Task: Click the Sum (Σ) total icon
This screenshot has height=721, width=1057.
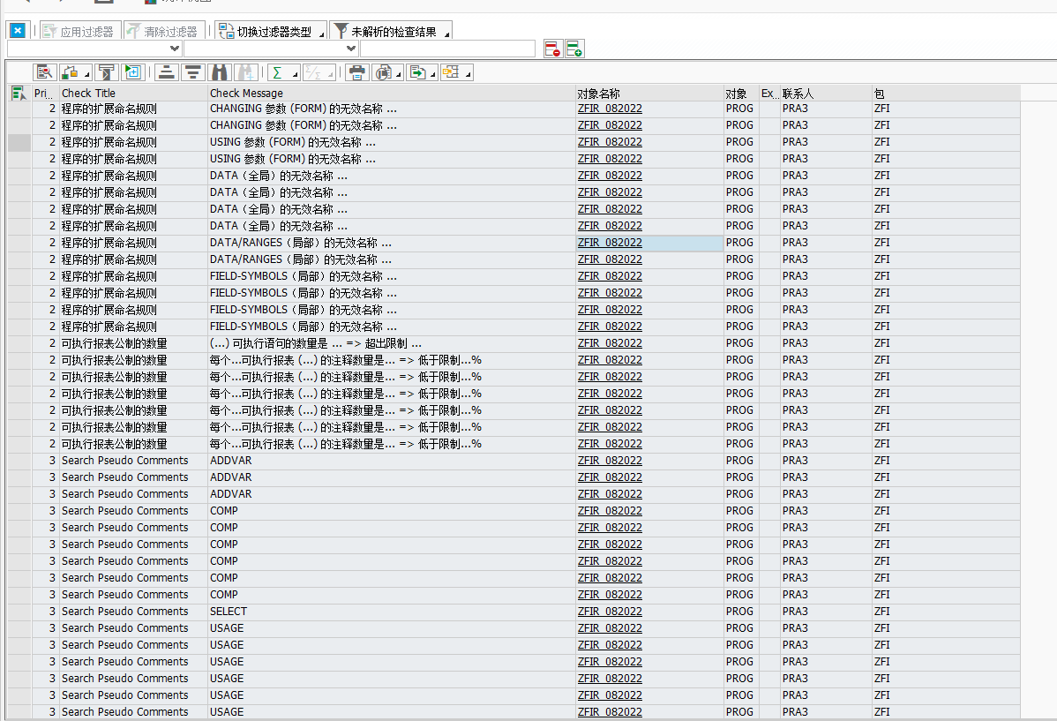Action: [x=277, y=72]
